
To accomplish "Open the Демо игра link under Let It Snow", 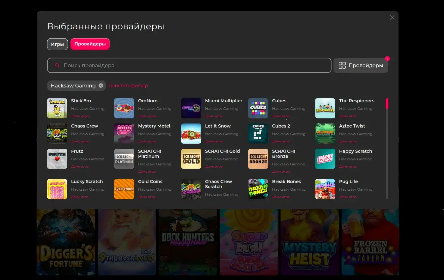I will pyautogui.click(x=214, y=141).
